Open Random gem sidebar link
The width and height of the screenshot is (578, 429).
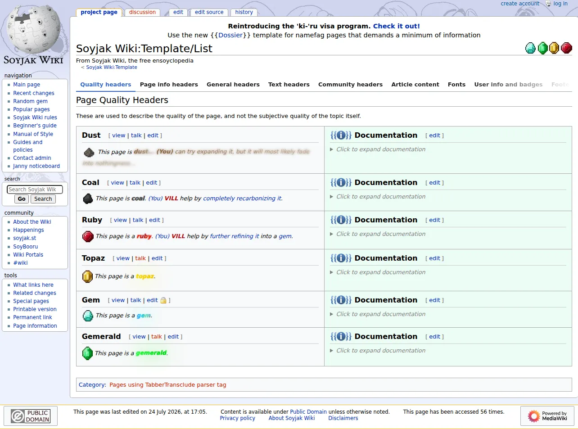point(30,101)
